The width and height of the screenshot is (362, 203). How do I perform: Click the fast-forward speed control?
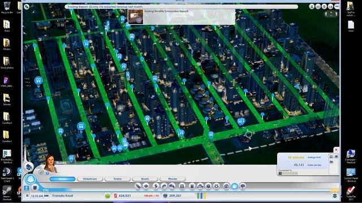pos(46,196)
